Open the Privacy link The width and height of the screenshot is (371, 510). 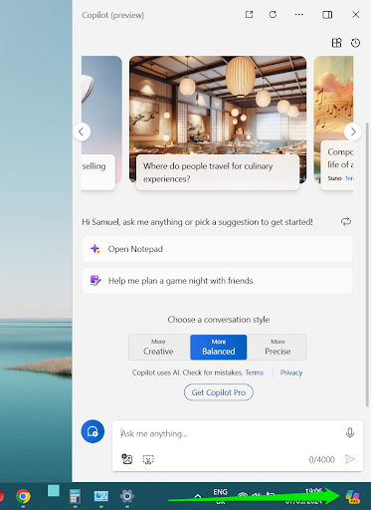pos(291,373)
